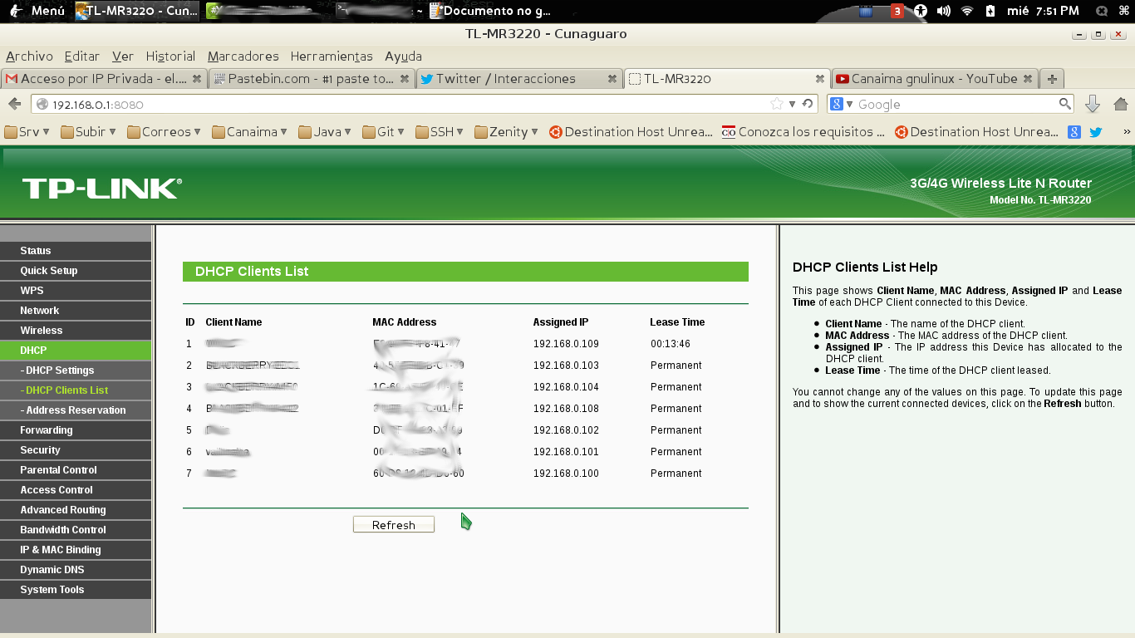Close the Pastebin.com tab
Image resolution: width=1135 pixels, height=638 pixels.
coord(405,79)
